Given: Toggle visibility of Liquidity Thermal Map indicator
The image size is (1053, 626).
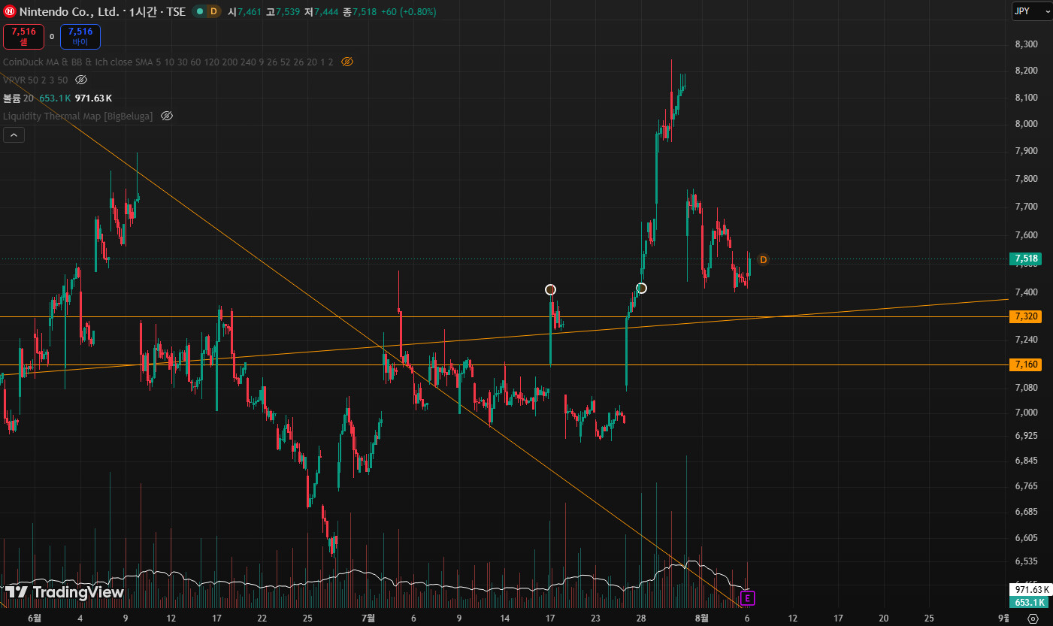Looking at the screenshot, I should pos(167,116).
